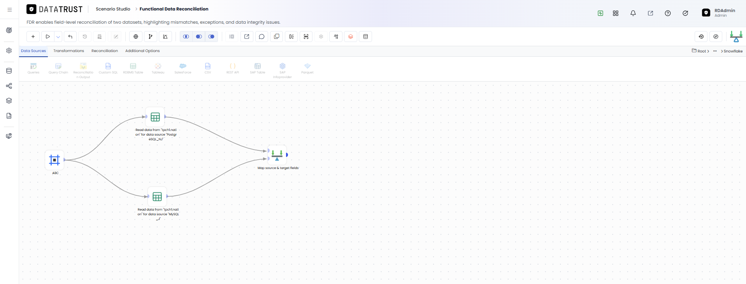Image resolution: width=746 pixels, height=284 pixels.
Task: Open layers stack icon in left sidebar
Action: point(9,101)
